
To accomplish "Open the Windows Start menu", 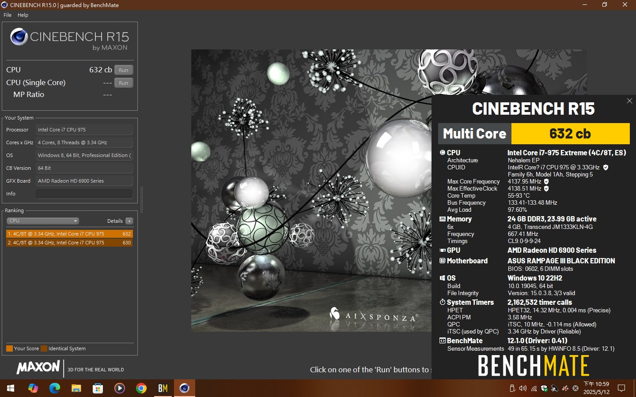I will [11, 388].
